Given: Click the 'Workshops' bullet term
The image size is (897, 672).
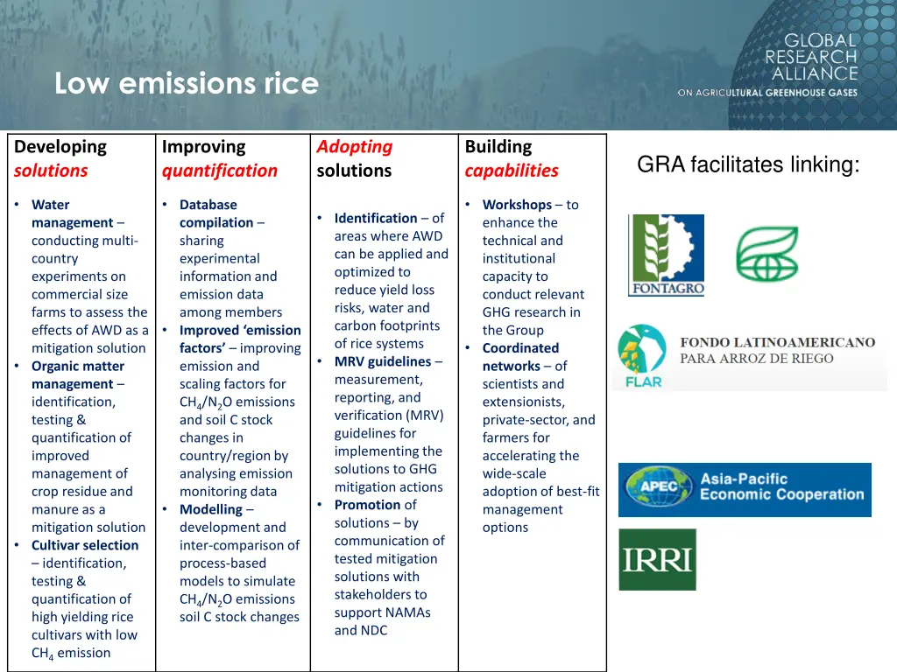Looking at the screenshot, I should [517, 205].
